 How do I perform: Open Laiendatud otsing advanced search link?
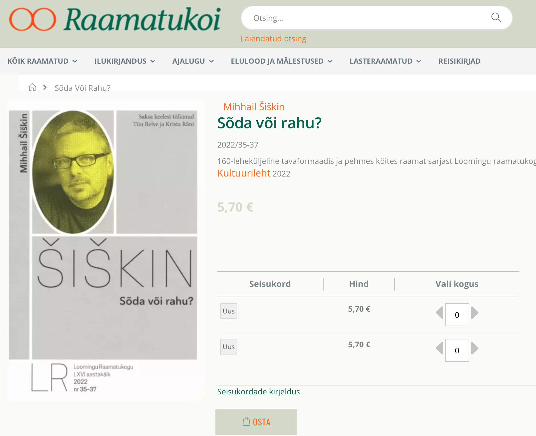(273, 39)
